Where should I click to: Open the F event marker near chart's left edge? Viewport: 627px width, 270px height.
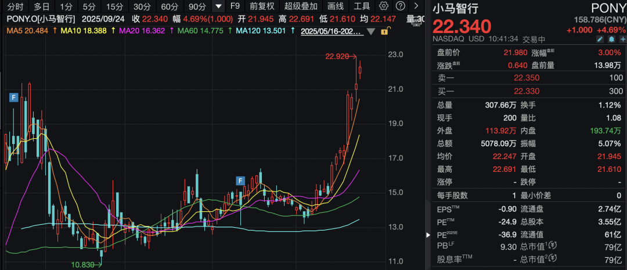point(14,97)
